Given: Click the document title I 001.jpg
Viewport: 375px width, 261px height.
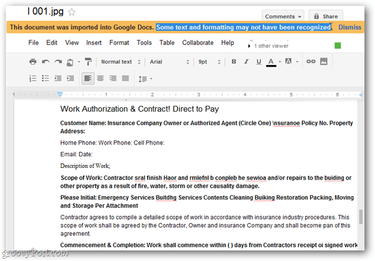Looking at the screenshot, I should [46, 11].
